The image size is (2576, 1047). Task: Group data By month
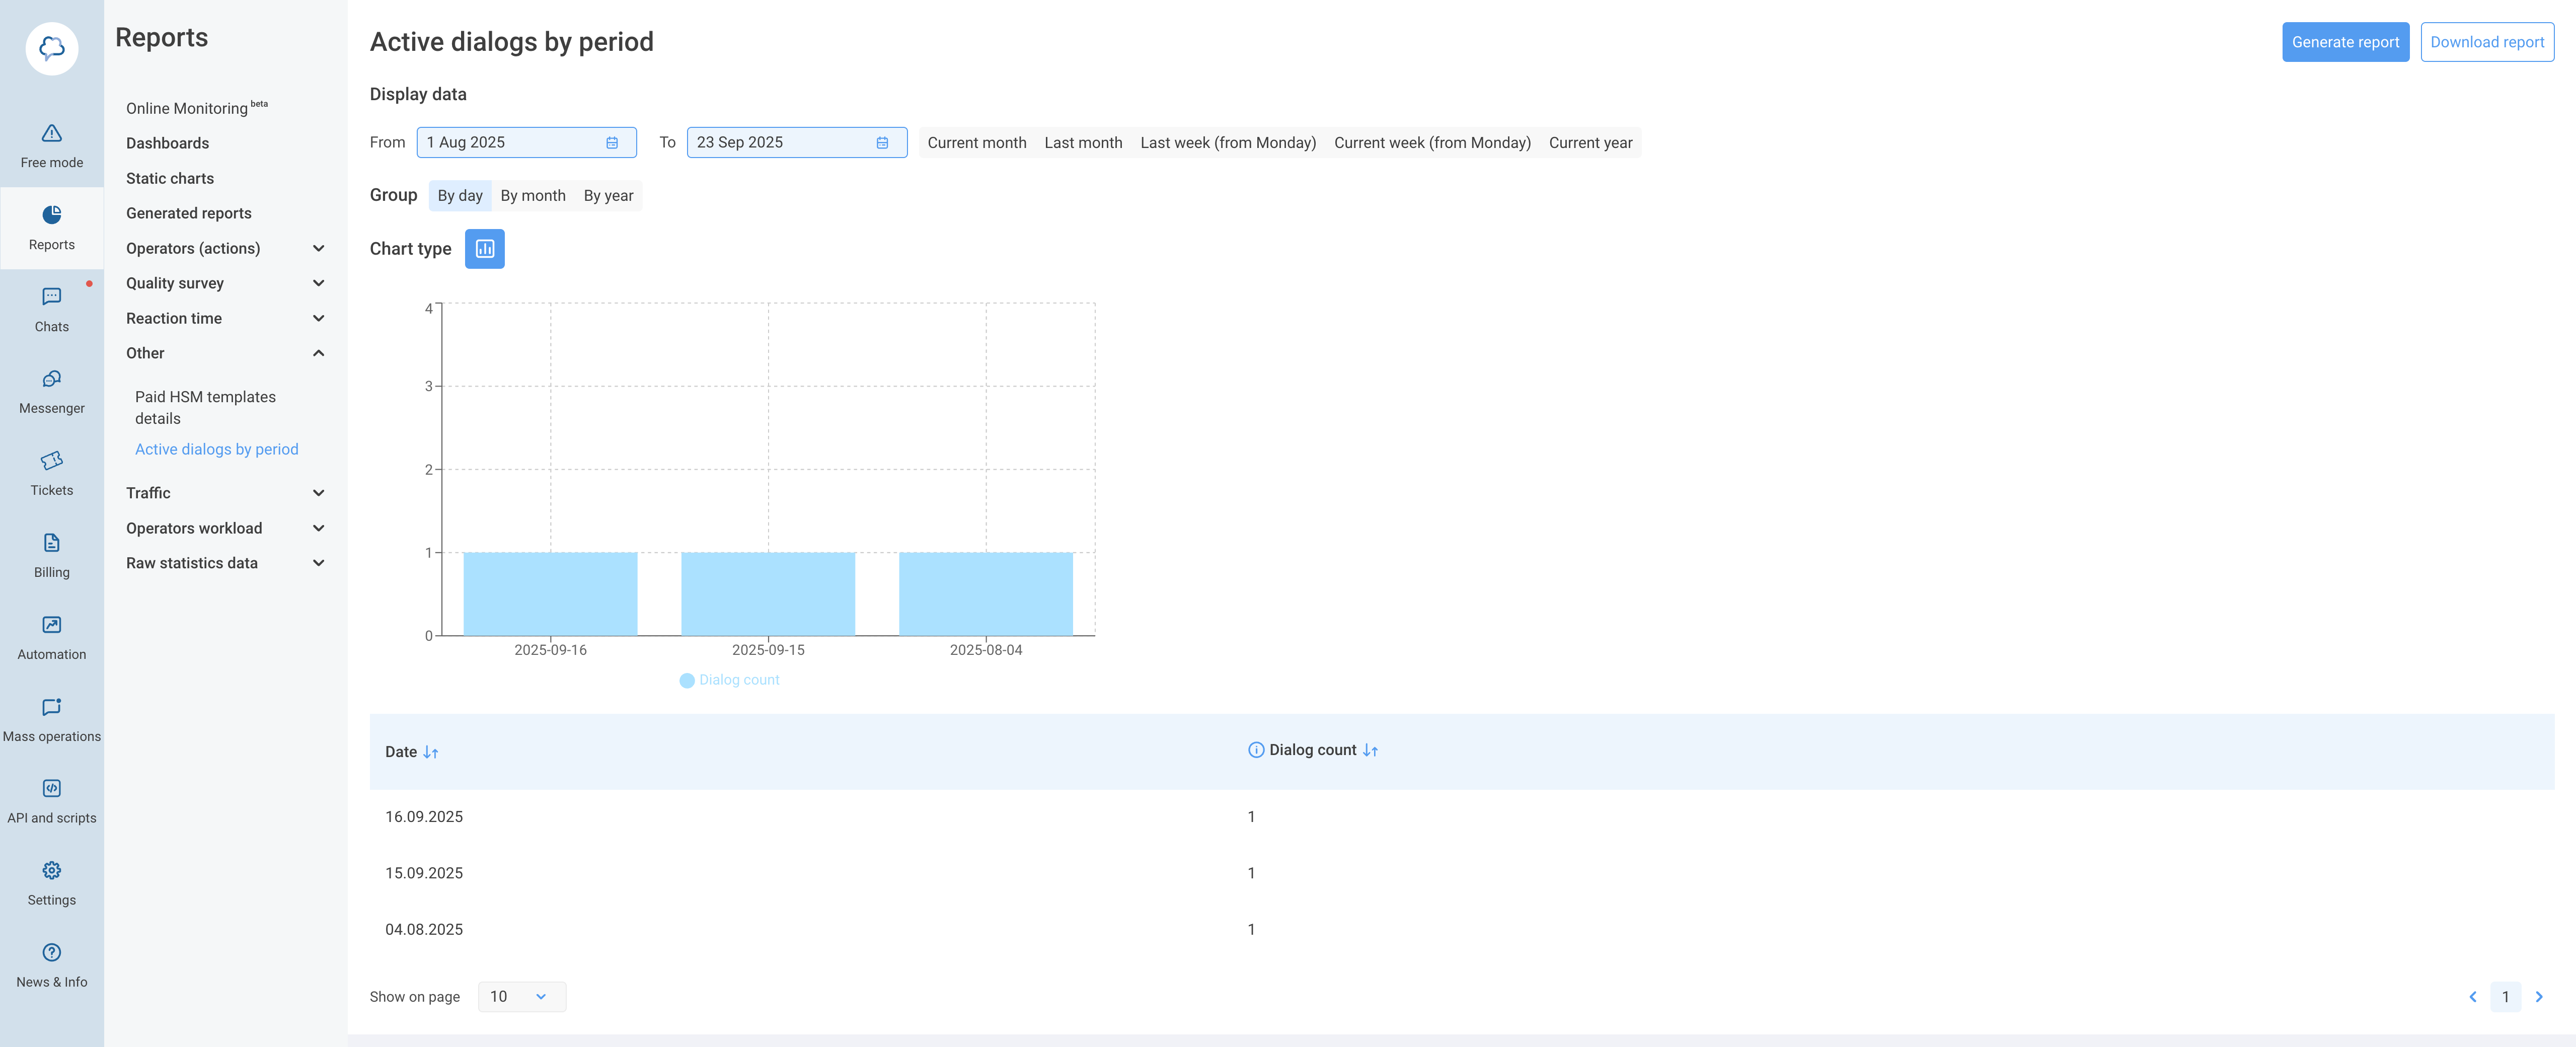tap(533, 196)
